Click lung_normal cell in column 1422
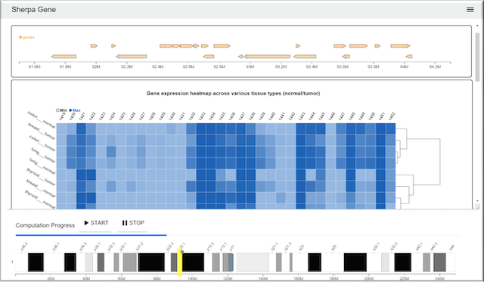Image resolution: width=484 pixels, height=282 pixels. pyautogui.click(x=91, y=175)
